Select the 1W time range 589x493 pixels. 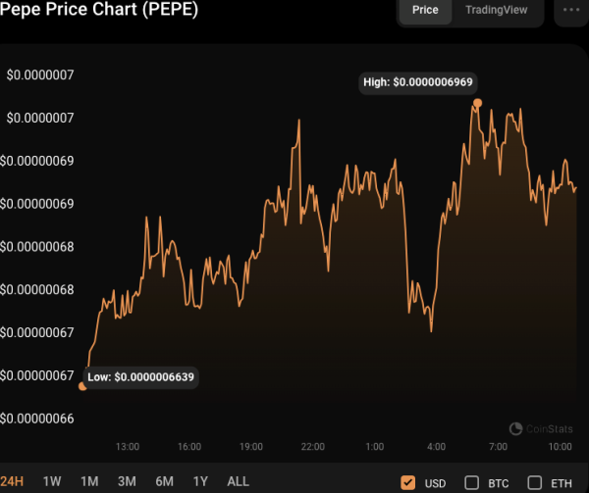(52, 481)
